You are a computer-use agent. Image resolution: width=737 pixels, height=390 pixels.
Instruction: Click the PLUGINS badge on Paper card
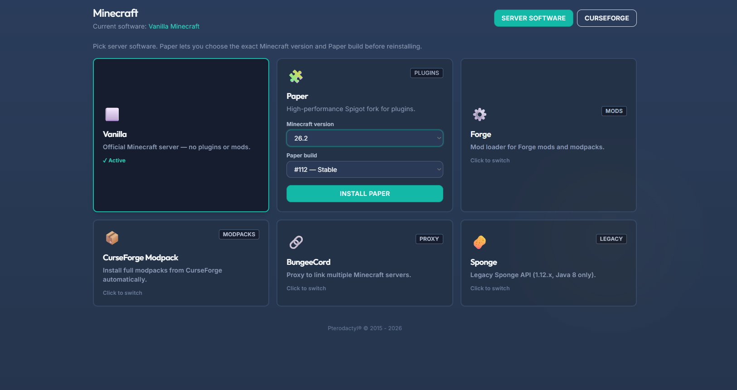[427, 73]
